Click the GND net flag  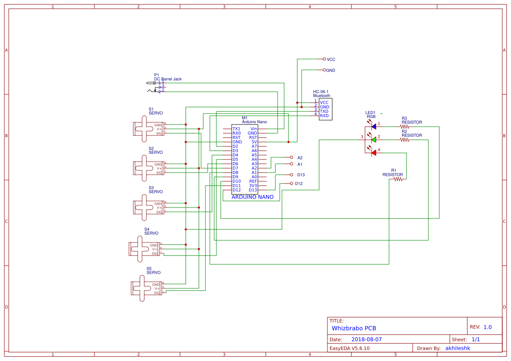tap(327, 70)
